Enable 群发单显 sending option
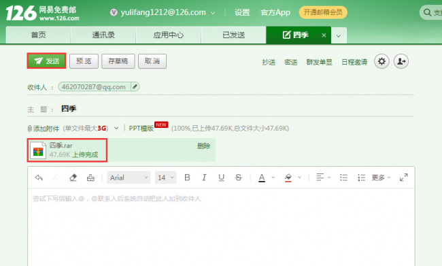This screenshot has height=266, width=442. pyautogui.click(x=320, y=62)
